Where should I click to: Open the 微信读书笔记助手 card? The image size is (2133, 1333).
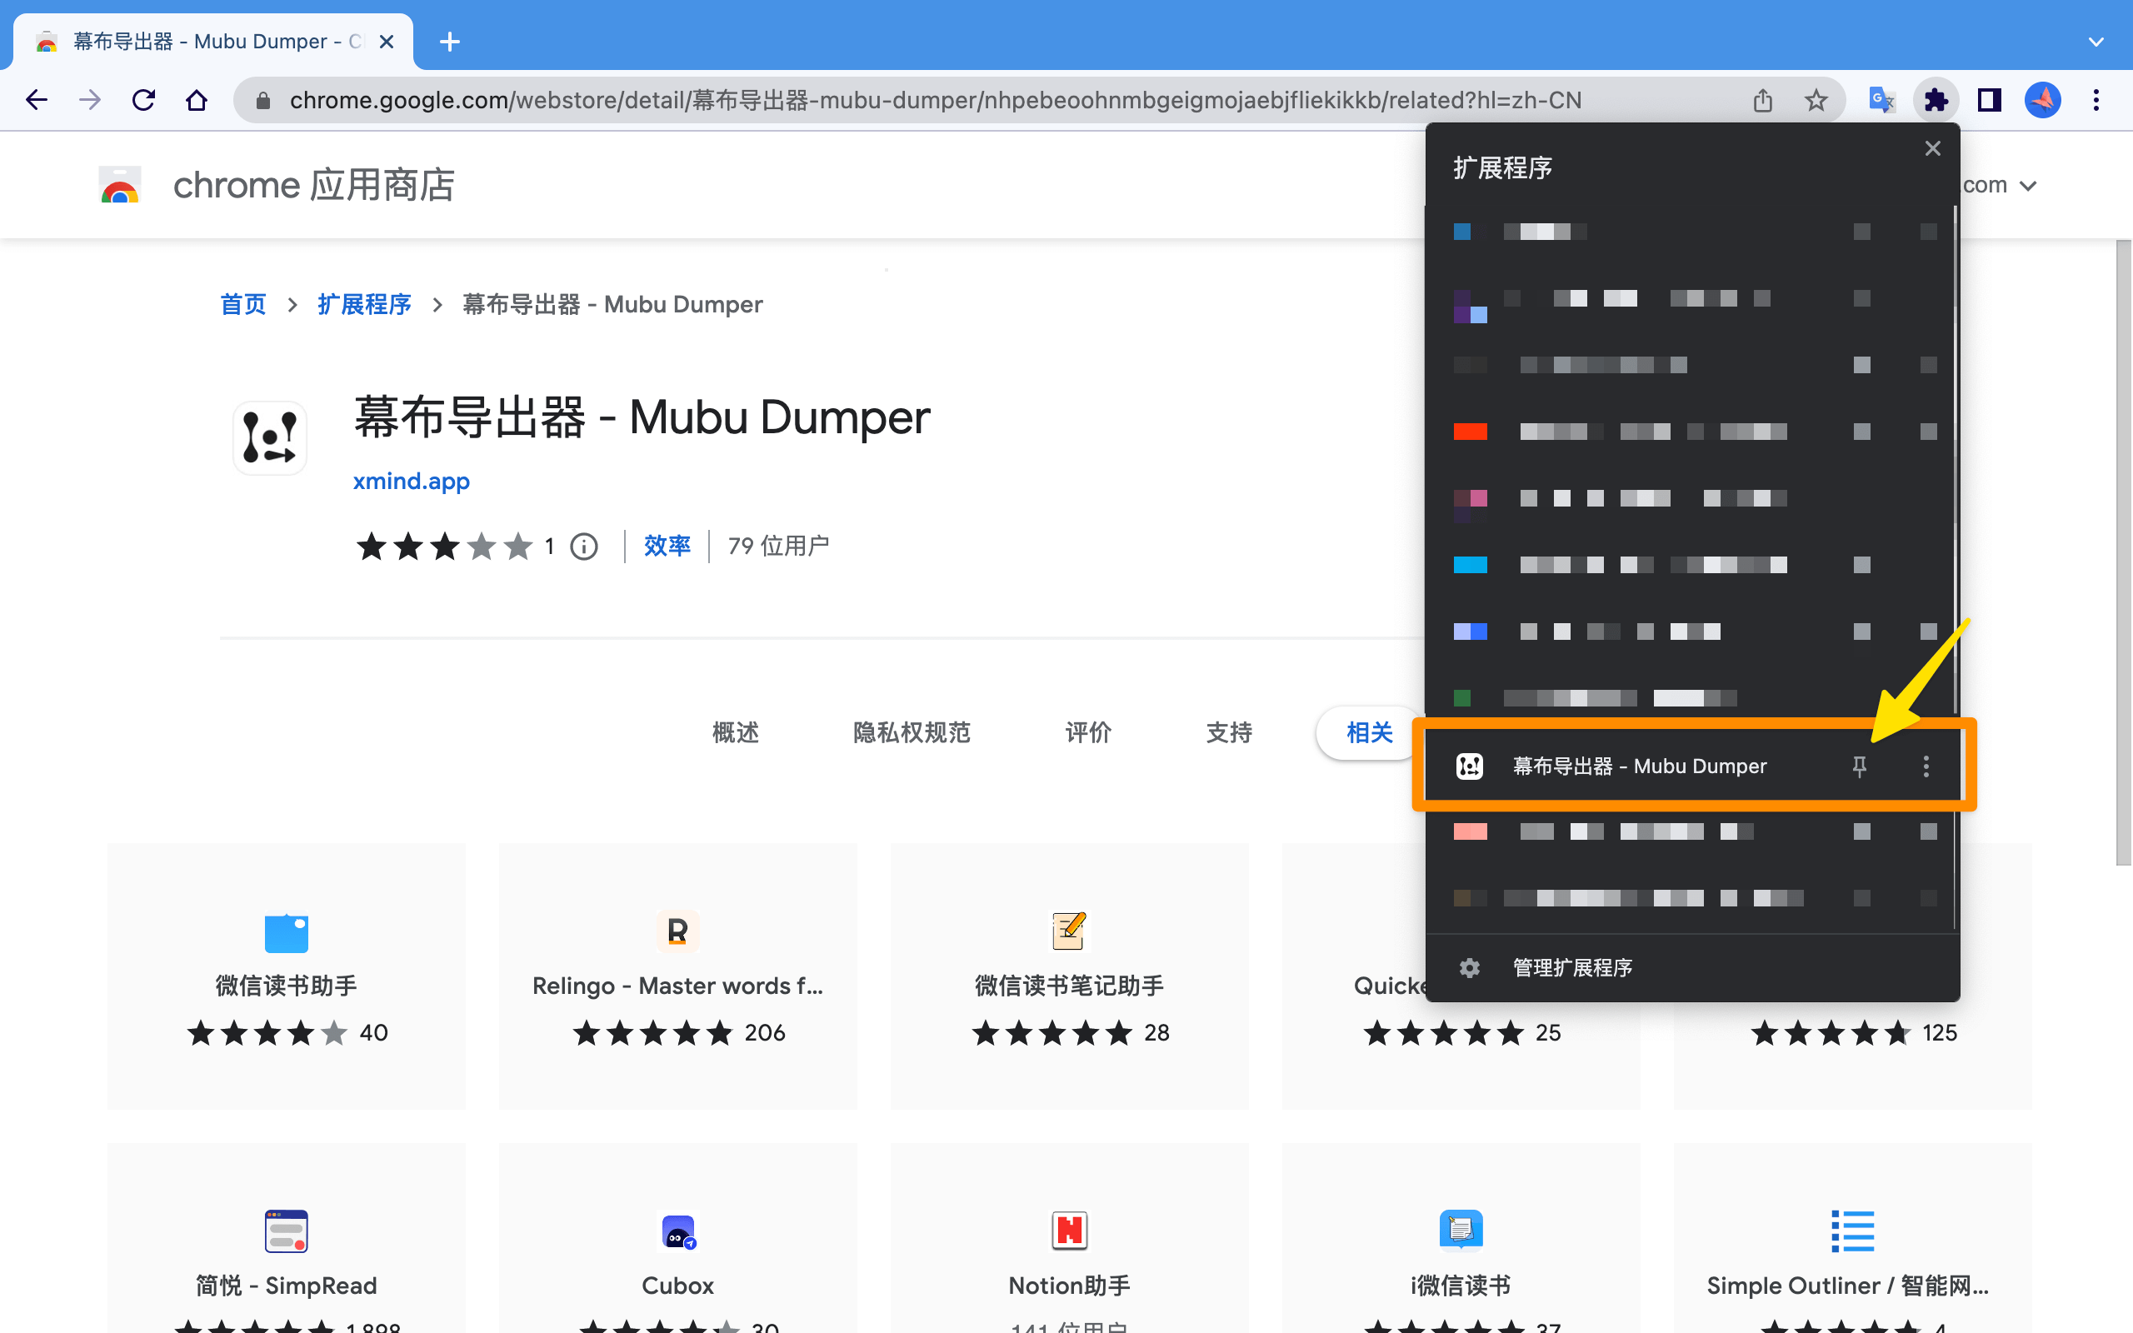pyautogui.click(x=1069, y=975)
